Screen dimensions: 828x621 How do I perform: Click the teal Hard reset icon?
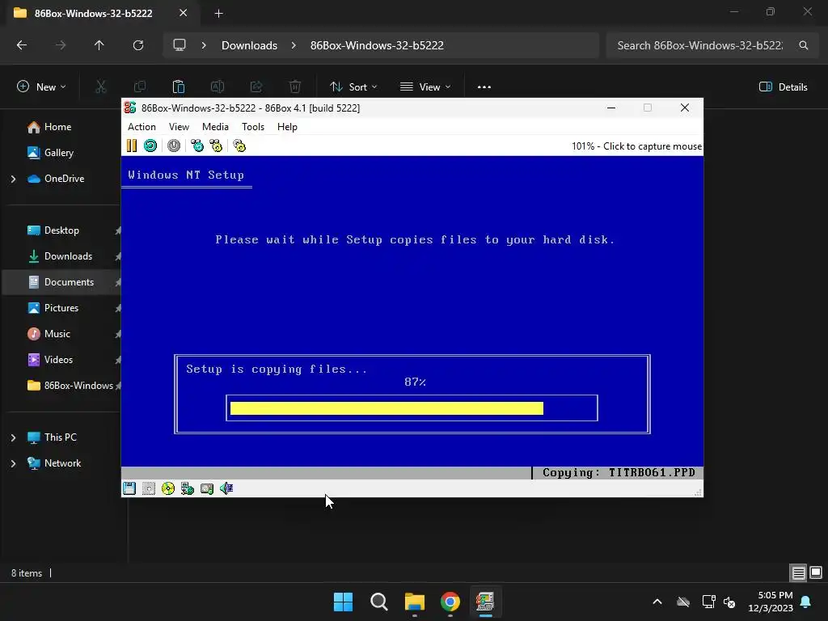coord(150,146)
